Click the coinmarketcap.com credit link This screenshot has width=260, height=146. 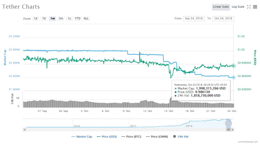coord(248,142)
